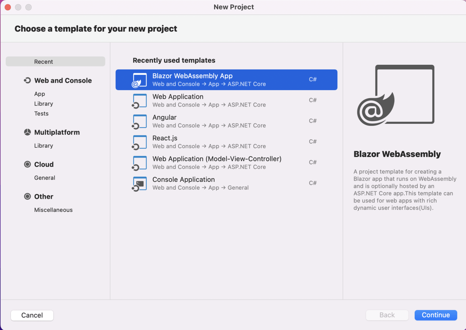This screenshot has height=330, width=466.
Task: Click the Angular template icon
Action: click(139, 121)
